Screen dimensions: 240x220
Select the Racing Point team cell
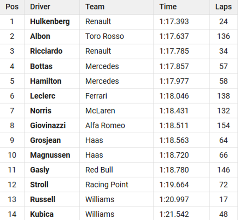pos(107,185)
